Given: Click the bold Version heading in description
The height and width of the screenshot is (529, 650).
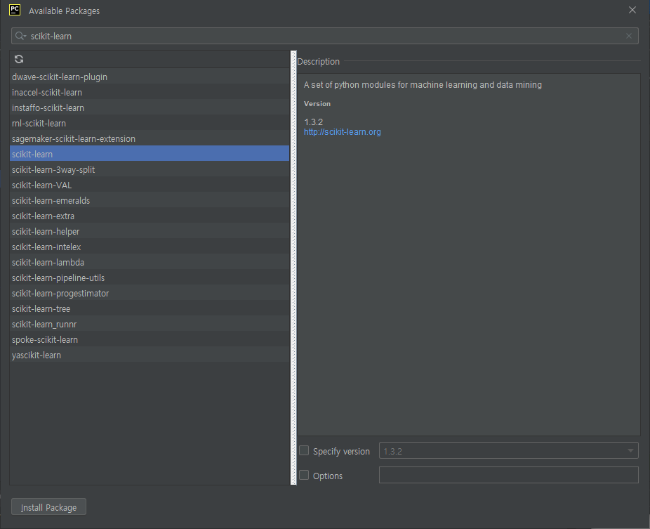Looking at the screenshot, I should pos(317,104).
